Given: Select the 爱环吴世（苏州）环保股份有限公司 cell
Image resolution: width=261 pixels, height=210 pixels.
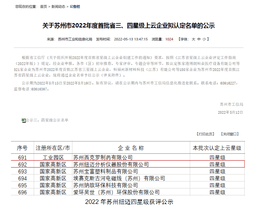Looking at the screenshot, I should pos(116,192).
